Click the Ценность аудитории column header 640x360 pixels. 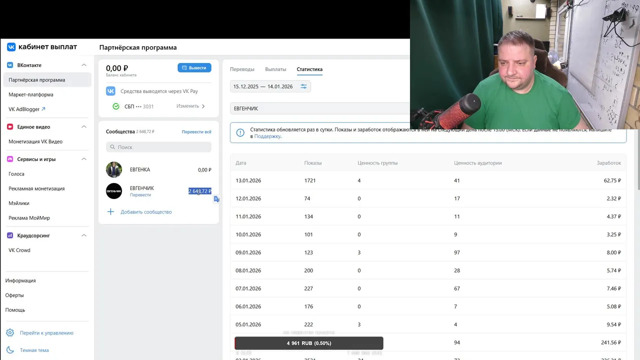(478, 163)
